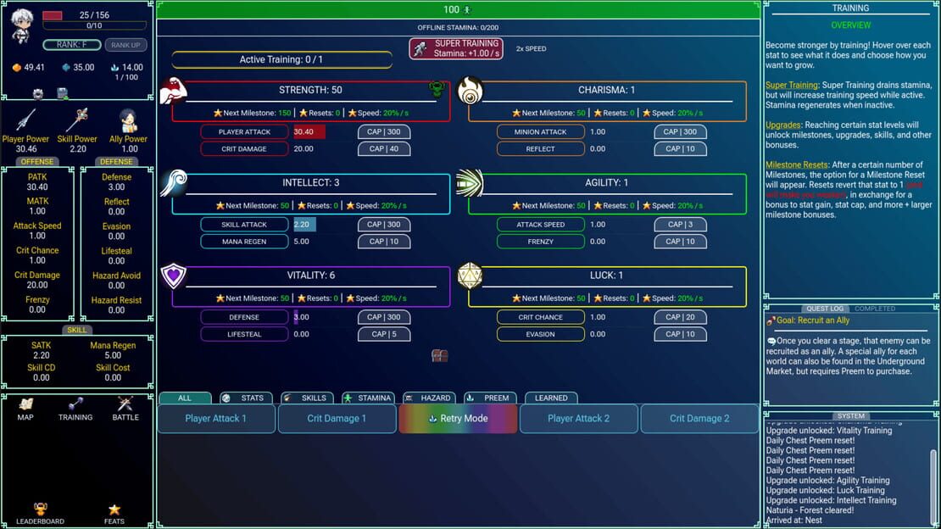Image resolution: width=941 pixels, height=529 pixels.
Task: Click the Strength flexing arm icon
Action: (174, 92)
